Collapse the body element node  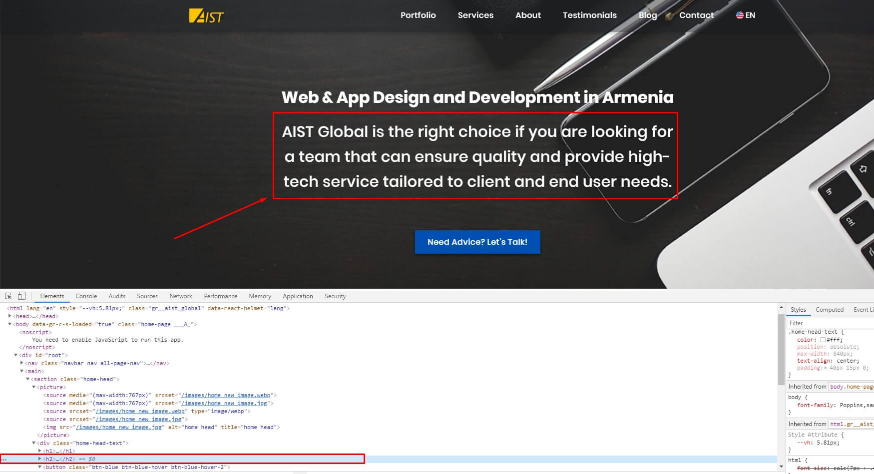click(10, 324)
